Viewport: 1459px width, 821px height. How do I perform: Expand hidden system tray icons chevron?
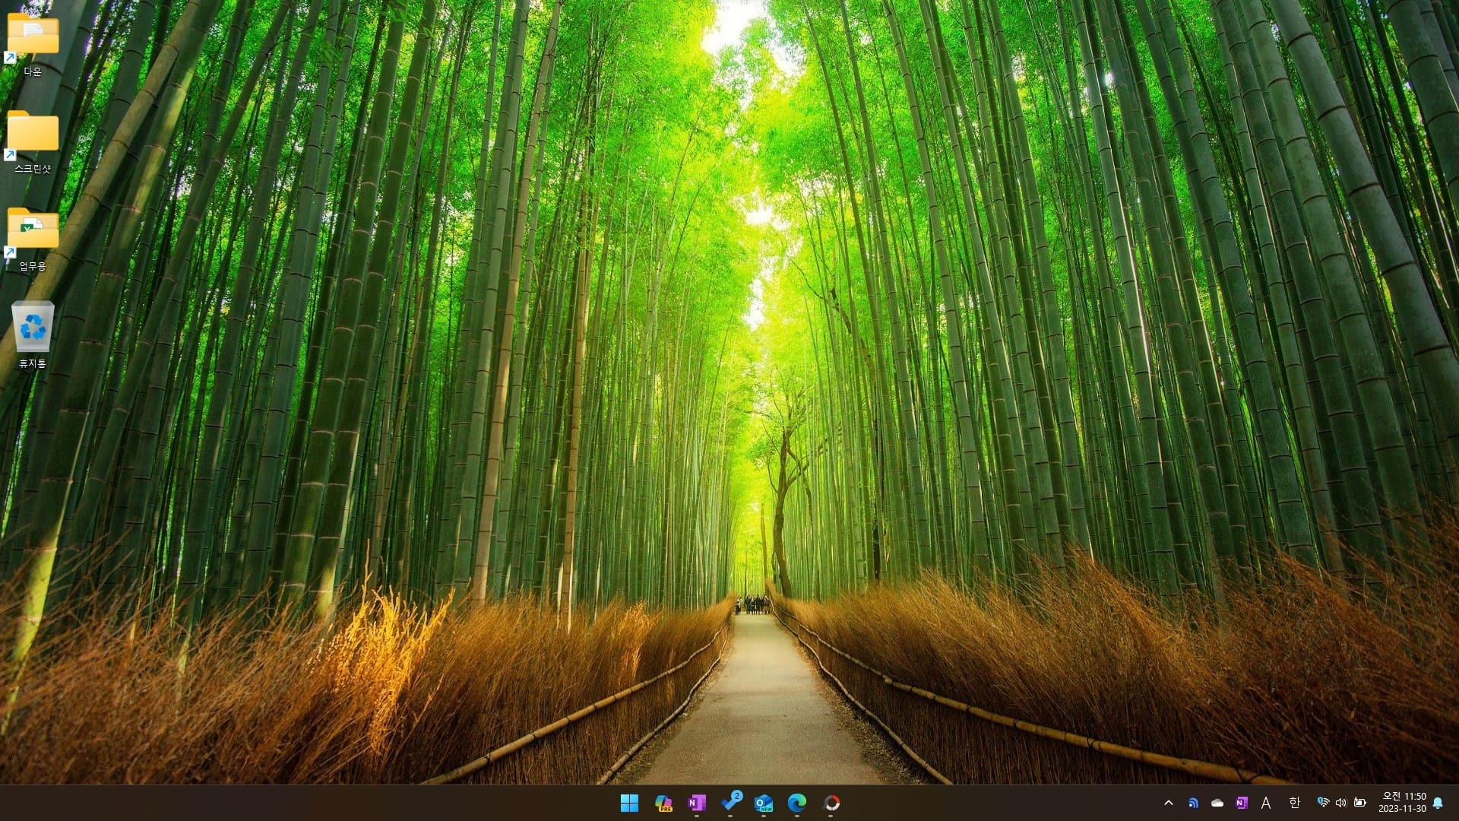pos(1169,803)
